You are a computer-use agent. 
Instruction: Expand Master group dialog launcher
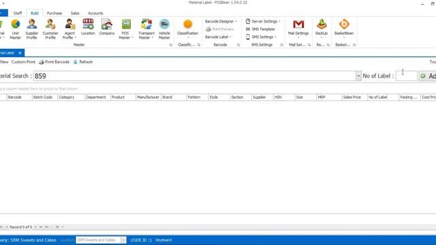[171, 45]
